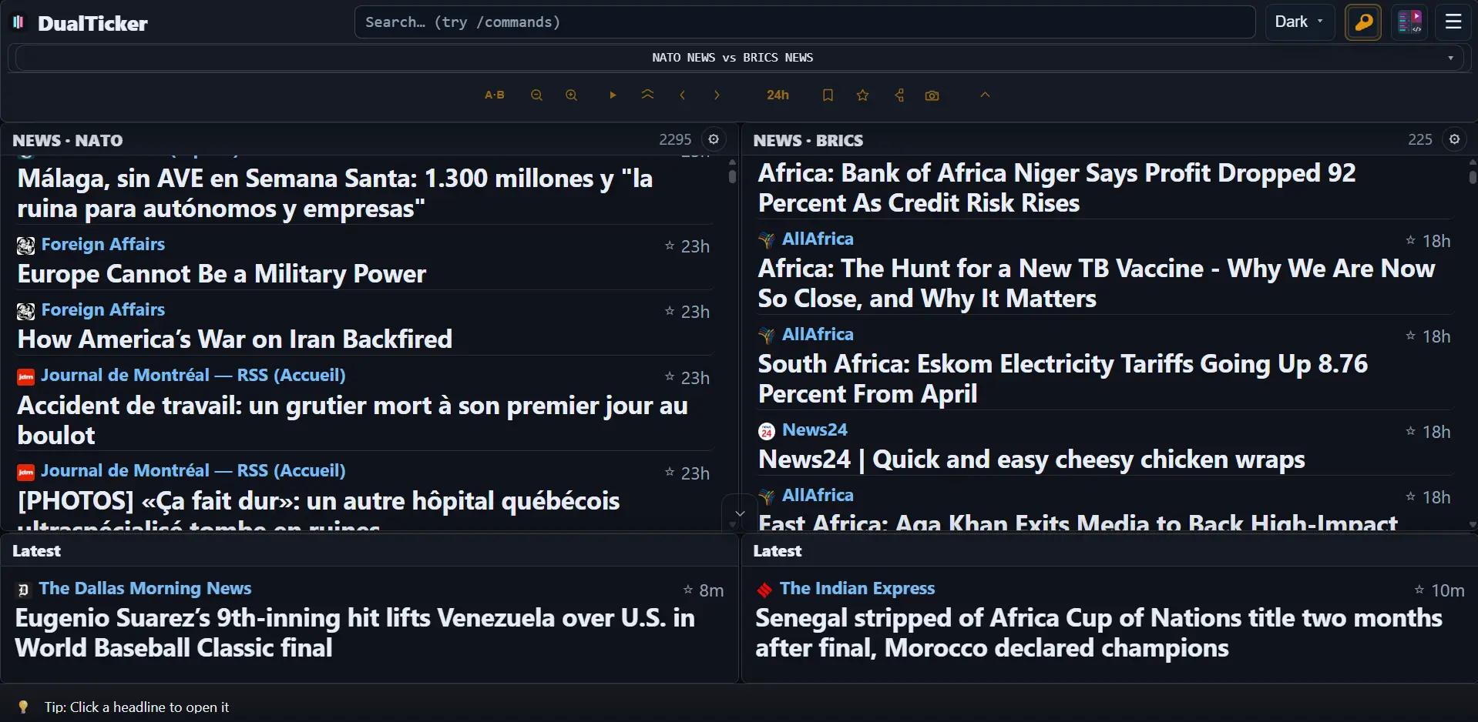The image size is (1478, 722).
Task: Star the How America's War on Iran item
Action: point(670,311)
